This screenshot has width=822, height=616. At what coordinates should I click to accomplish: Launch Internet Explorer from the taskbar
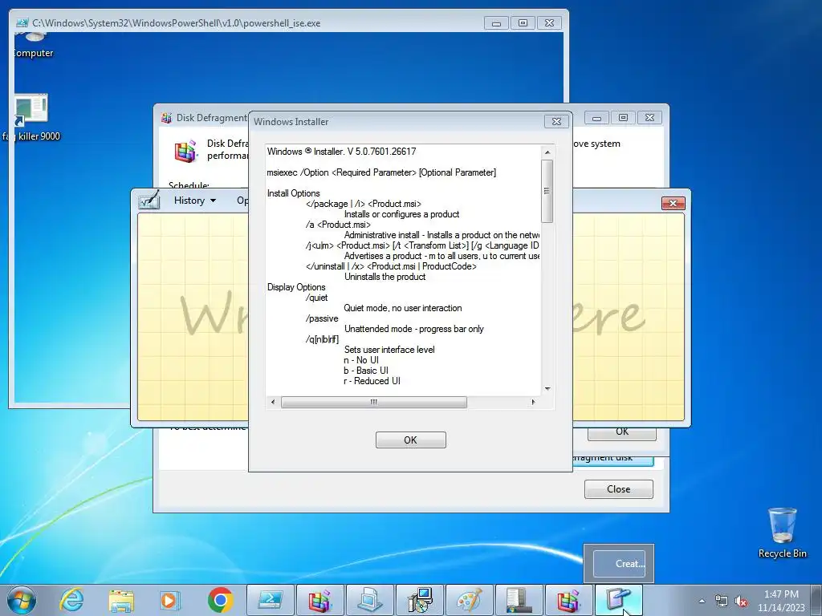point(71,600)
